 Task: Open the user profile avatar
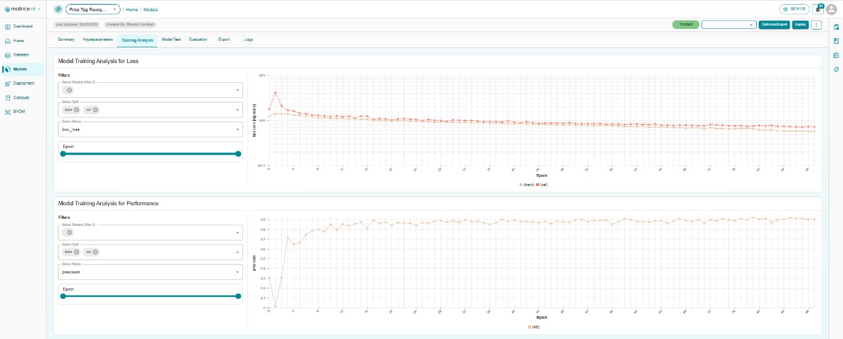click(x=831, y=9)
